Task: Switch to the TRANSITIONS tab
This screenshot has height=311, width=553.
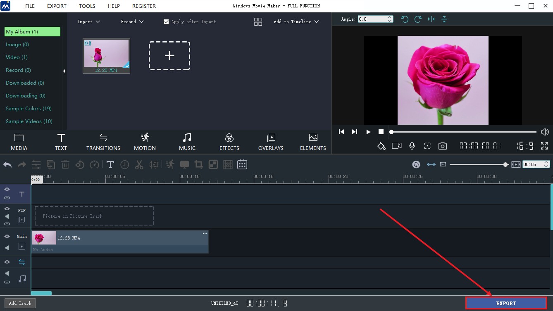Action: (103, 142)
